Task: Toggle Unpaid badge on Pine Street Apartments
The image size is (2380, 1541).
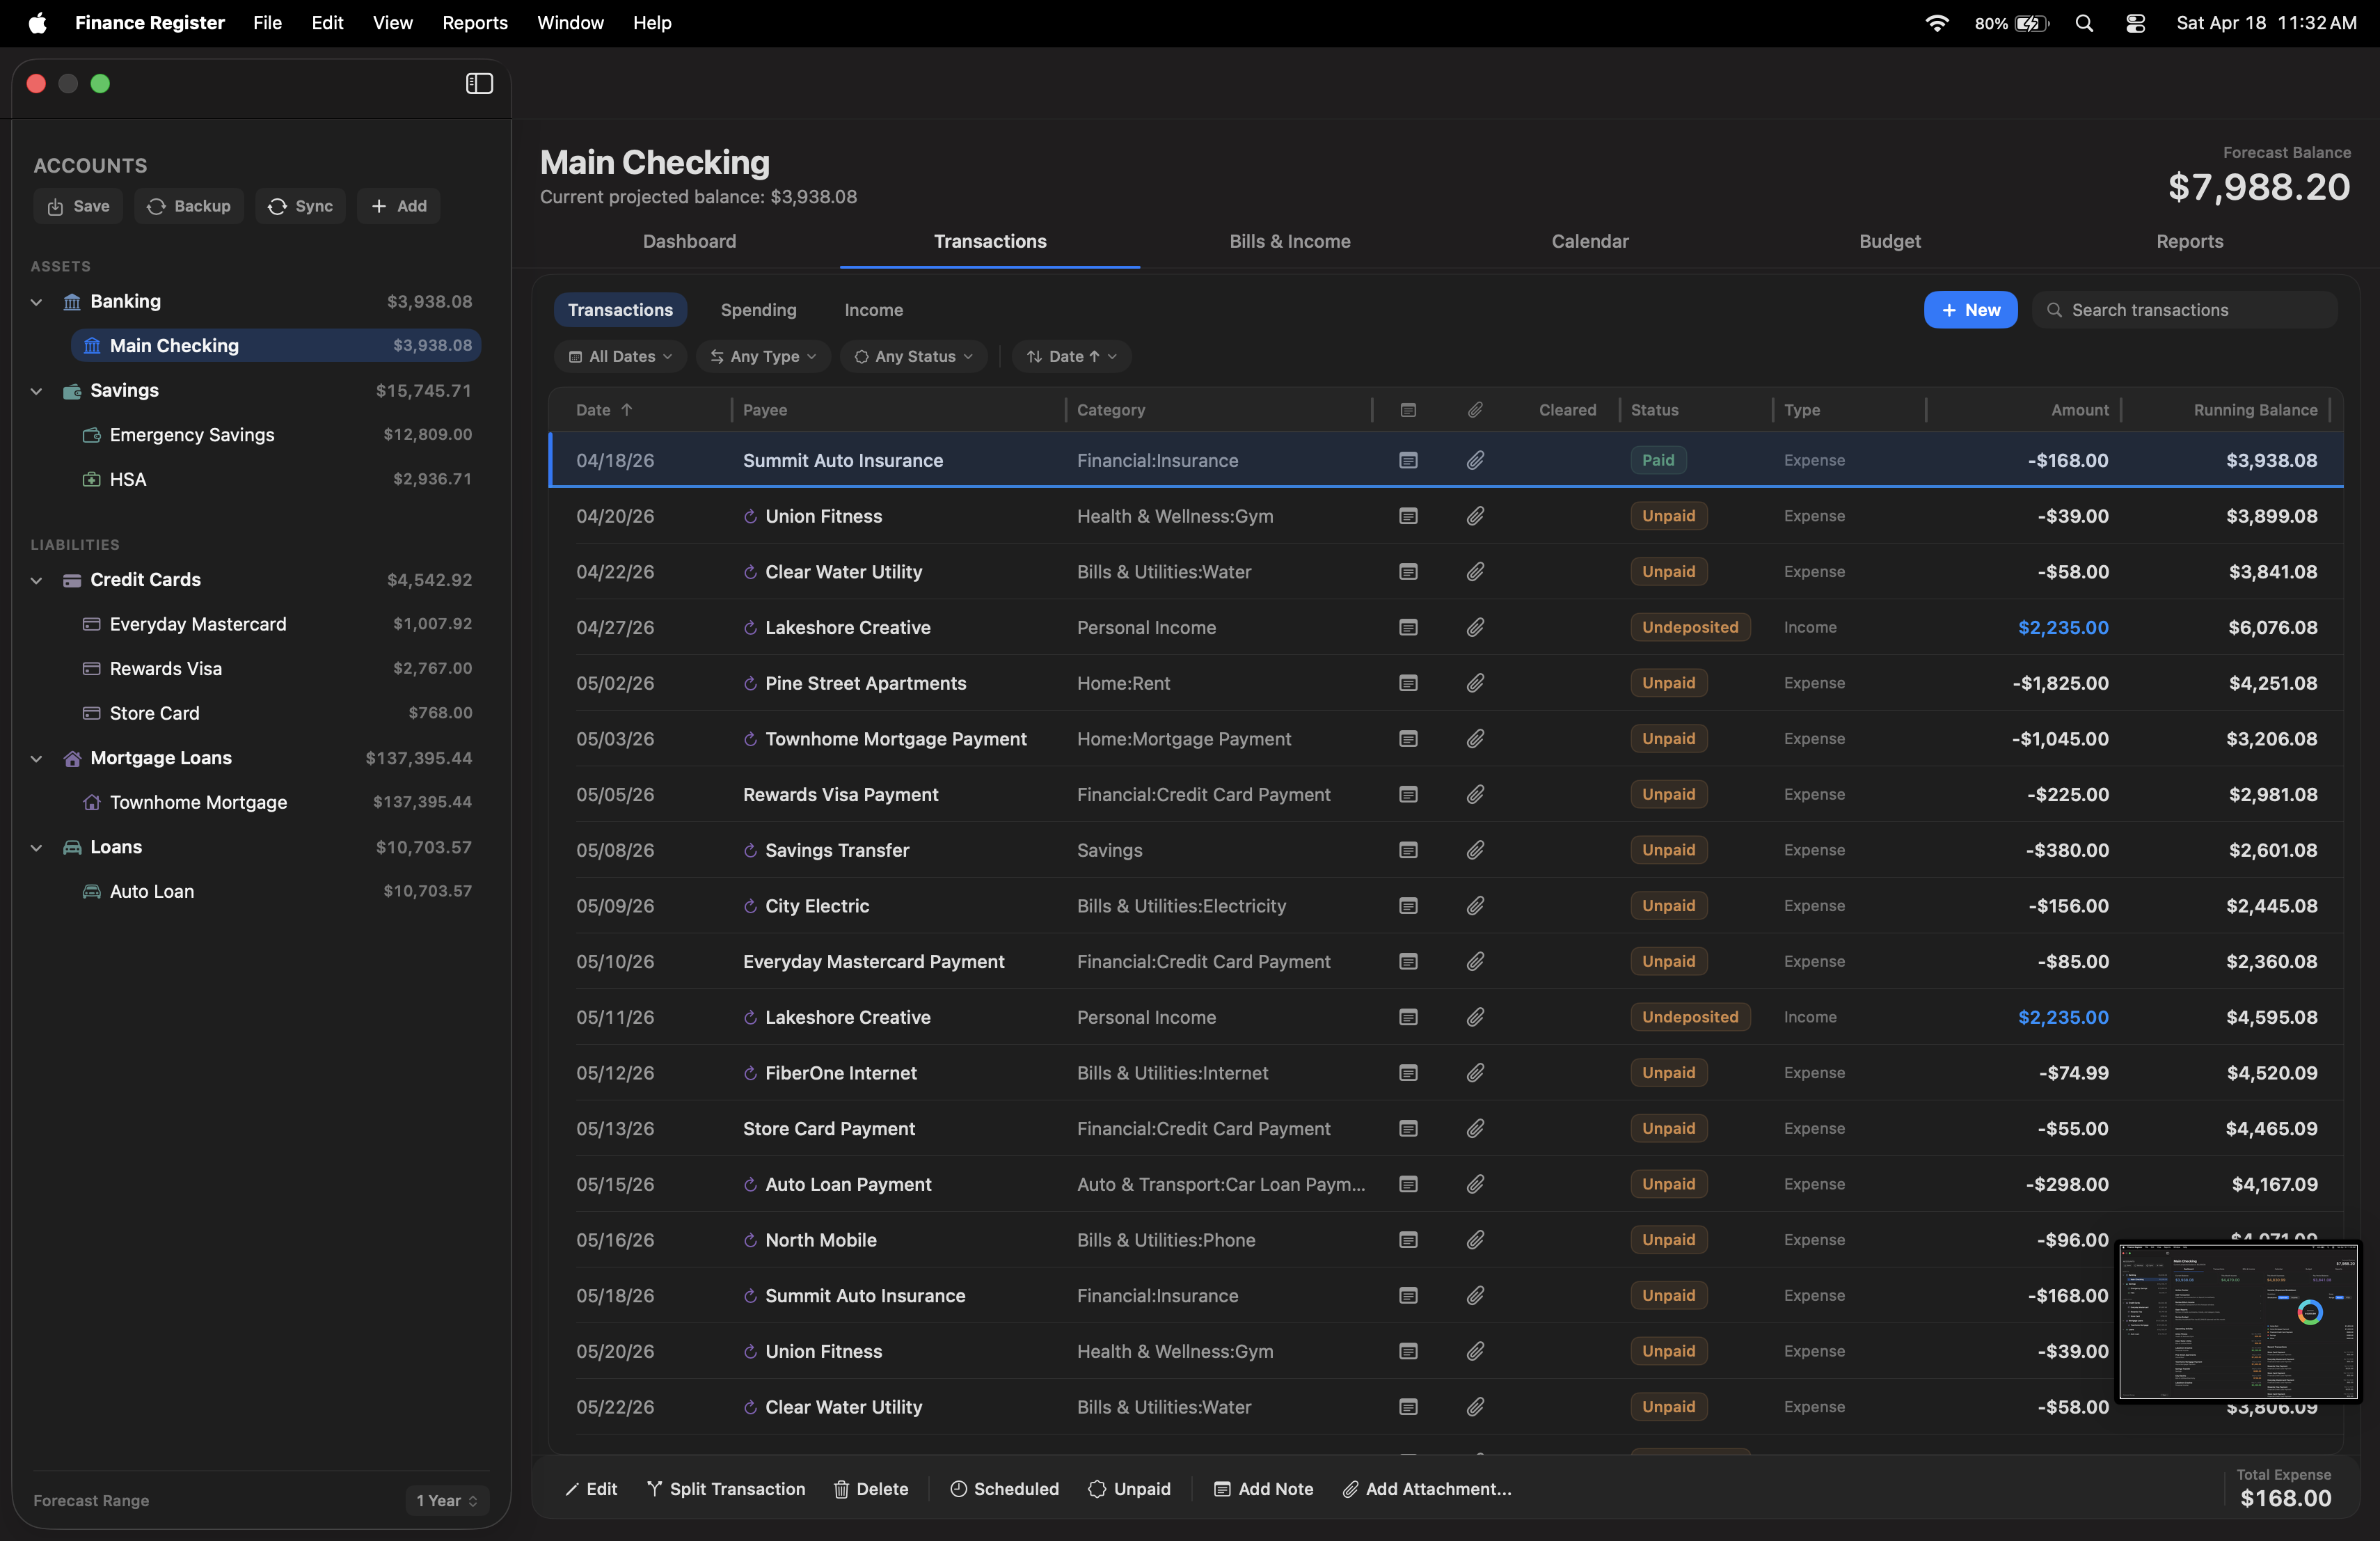Action: coord(1668,684)
